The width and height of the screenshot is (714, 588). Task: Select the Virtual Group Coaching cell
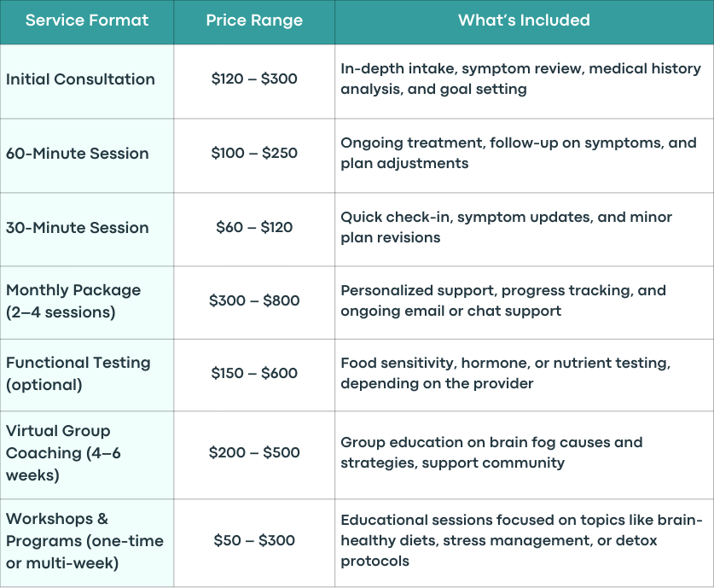pyautogui.click(x=86, y=453)
